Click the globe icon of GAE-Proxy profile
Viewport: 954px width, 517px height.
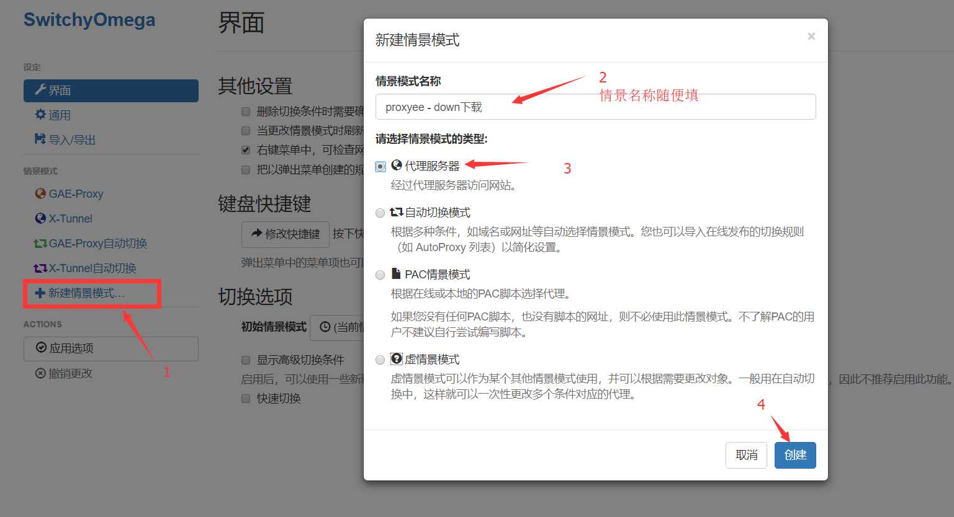[40, 193]
